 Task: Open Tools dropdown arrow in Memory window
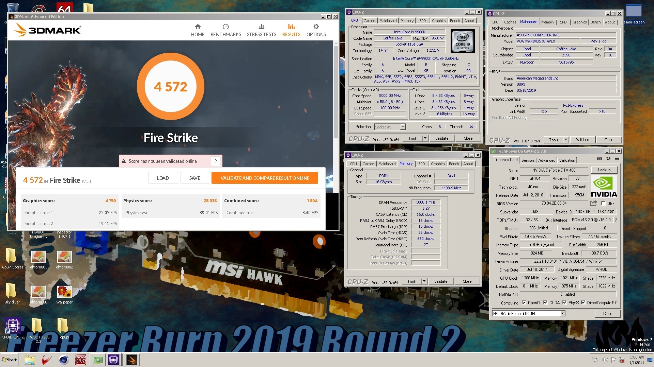tap(424, 281)
